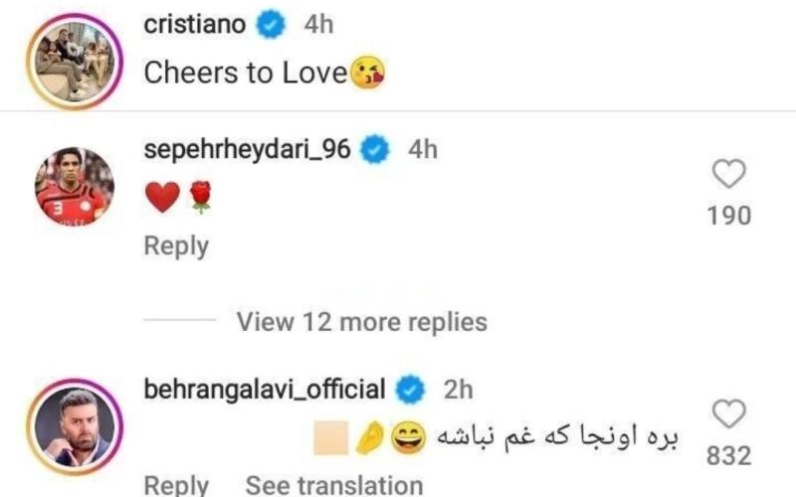Screen dimensions: 796x497
Task: Click See translation under the Persian comment
Action: (x=333, y=485)
